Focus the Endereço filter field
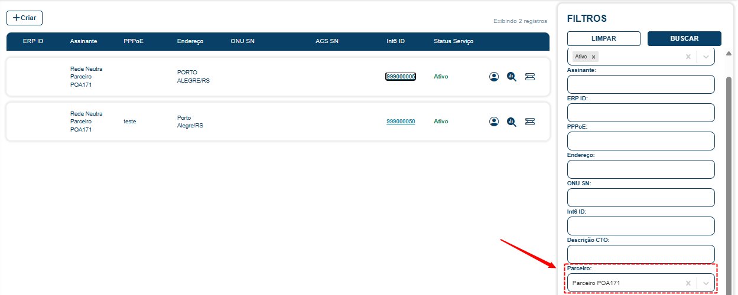This screenshot has width=738, height=295. pyautogui.click(x=641, y=169)
